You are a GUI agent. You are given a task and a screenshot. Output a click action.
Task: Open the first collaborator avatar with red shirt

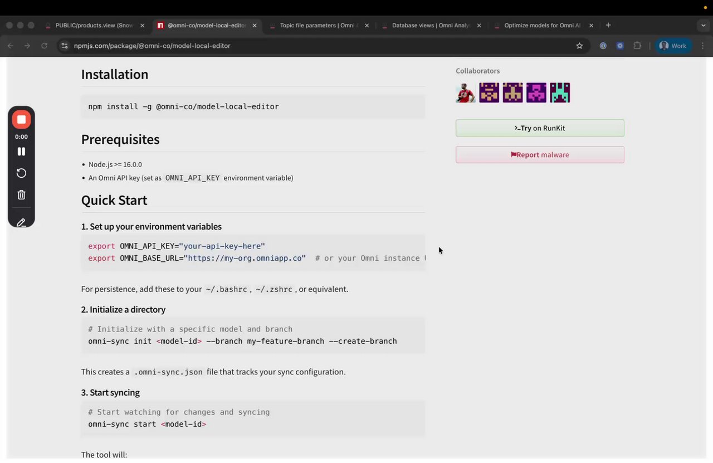(x=466, y=92)
